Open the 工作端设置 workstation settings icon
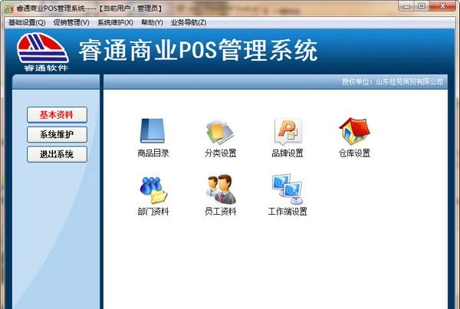460x309 pixels. (287, 189)
